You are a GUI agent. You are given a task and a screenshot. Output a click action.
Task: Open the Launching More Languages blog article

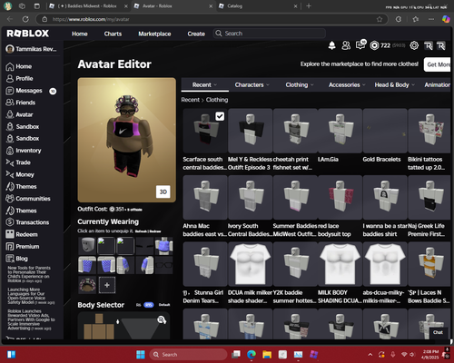31,296
